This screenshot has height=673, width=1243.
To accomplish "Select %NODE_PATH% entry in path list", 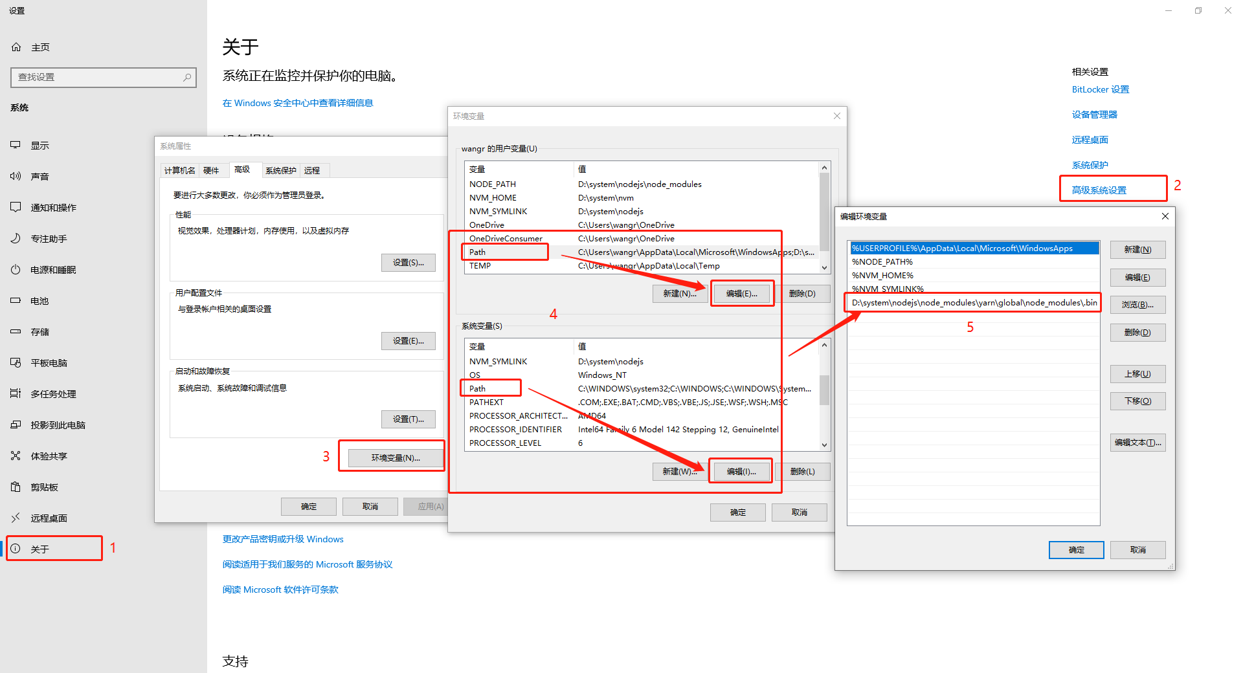I will click(x=974, y=261).
